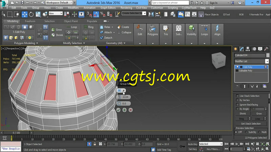Select Preview Selection Off radio

(x=236, y=132)
